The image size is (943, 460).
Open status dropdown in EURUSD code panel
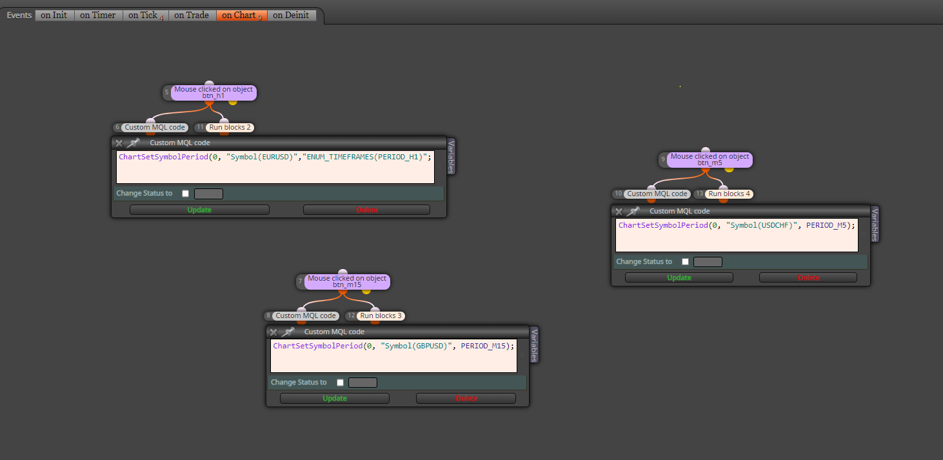[208, 194]
